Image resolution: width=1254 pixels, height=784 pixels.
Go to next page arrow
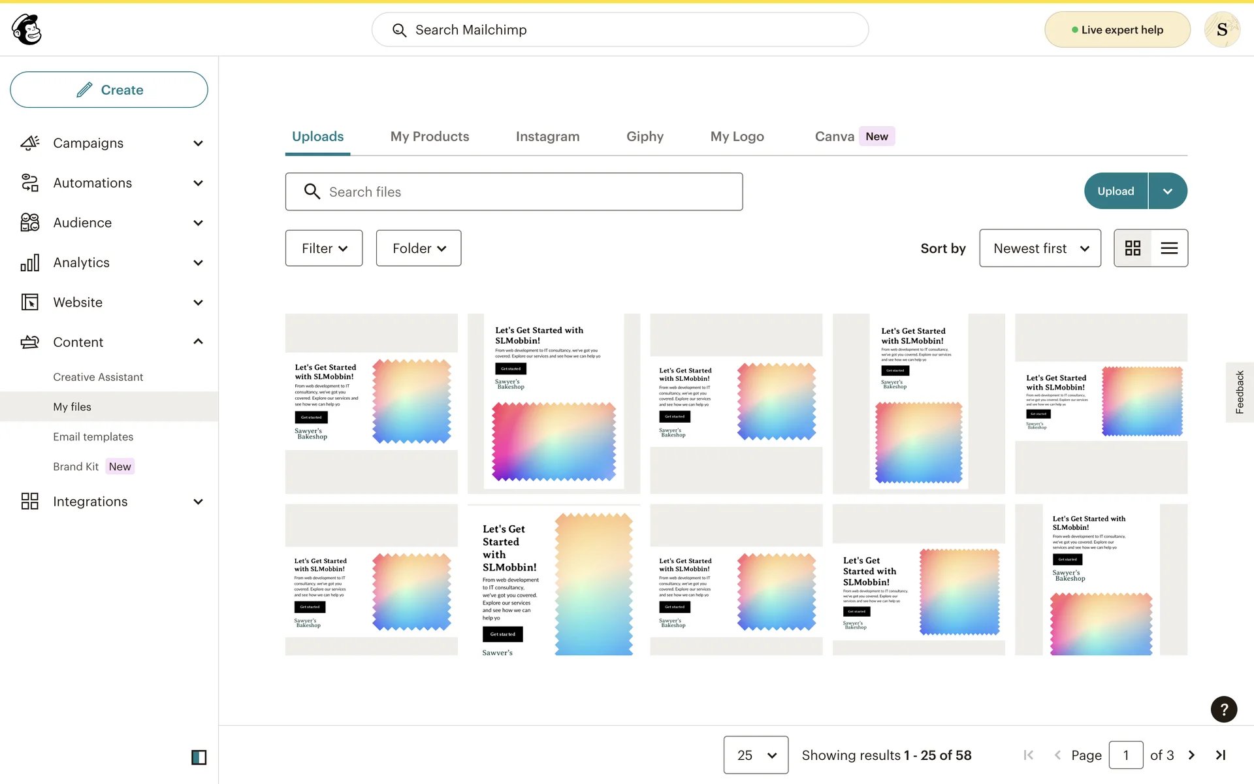1191,755
